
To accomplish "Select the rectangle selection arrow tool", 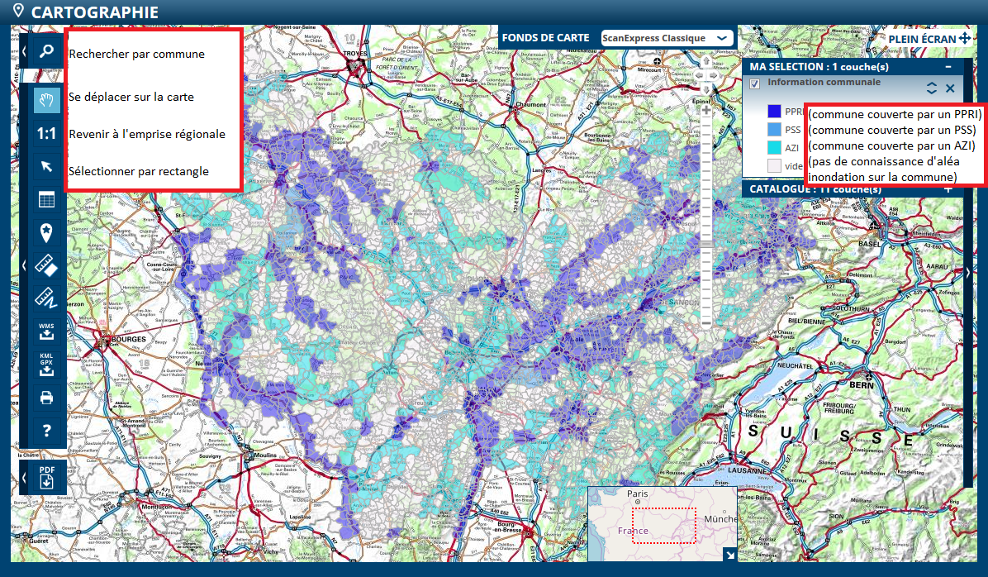I will click(46, 167).
